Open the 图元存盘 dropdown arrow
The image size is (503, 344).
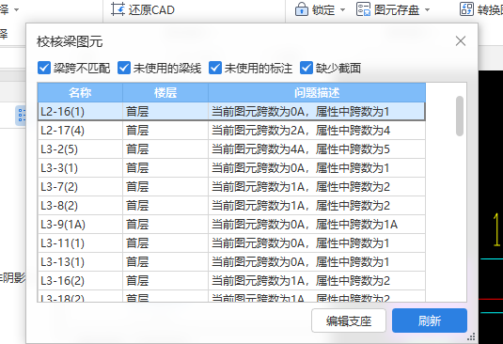[x=427, y=10]
